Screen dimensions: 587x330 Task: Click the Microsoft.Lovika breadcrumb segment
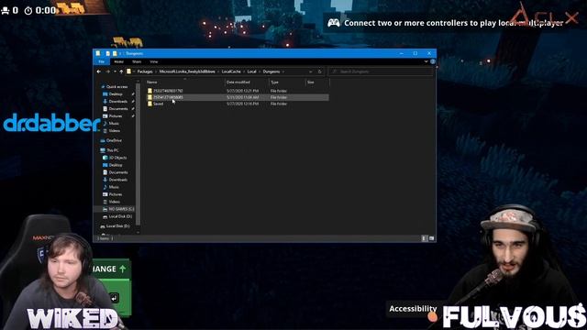coord(187,71)
